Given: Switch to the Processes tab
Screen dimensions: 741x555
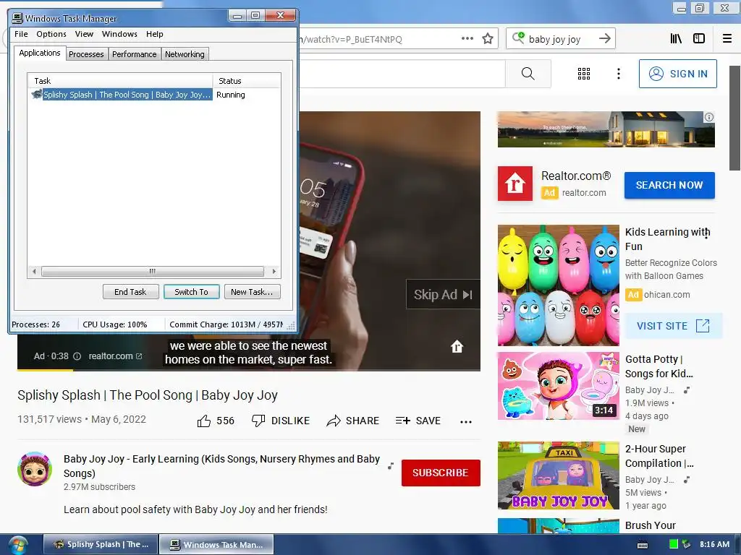Looking at the screenshot, I should [x=86, y=54].
